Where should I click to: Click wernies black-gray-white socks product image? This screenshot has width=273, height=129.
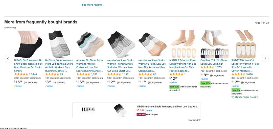pyautogui.click(x=121, y=44)
